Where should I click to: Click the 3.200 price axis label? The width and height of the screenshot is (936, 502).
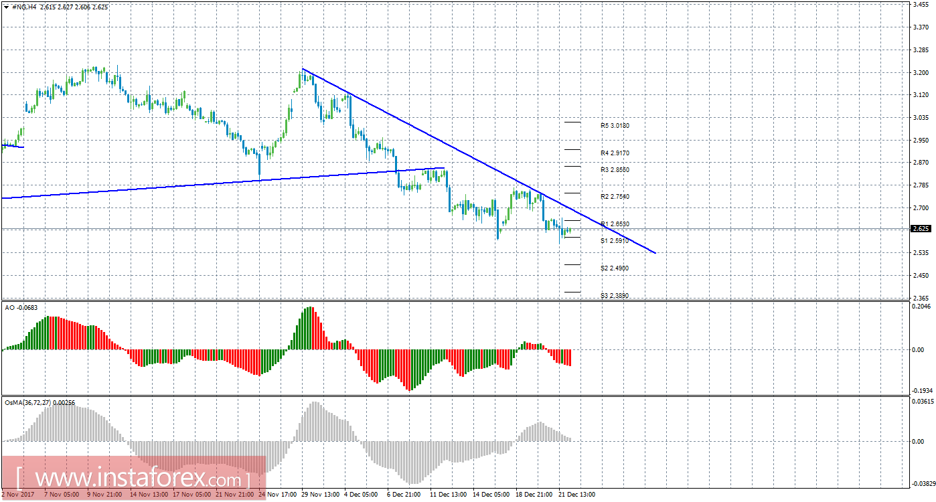[921, 73]
